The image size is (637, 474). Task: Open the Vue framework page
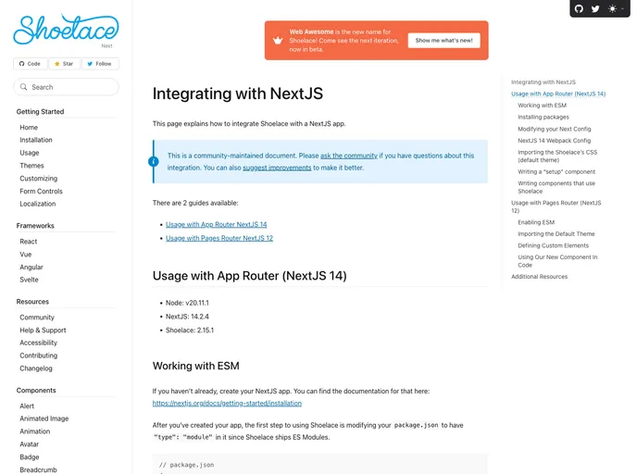(26, 255)
